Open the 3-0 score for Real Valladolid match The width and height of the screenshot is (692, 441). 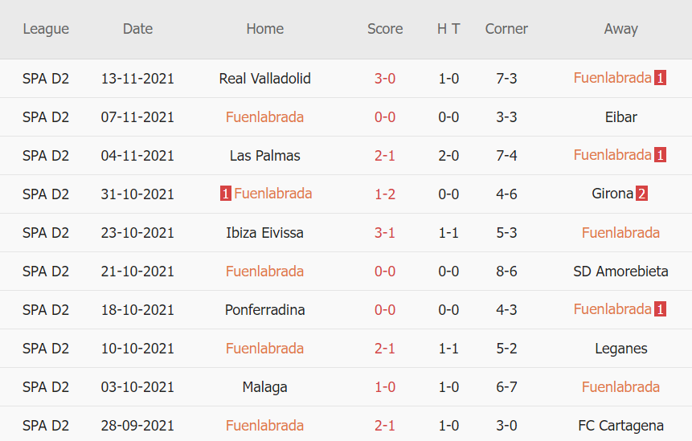(385, 79)
